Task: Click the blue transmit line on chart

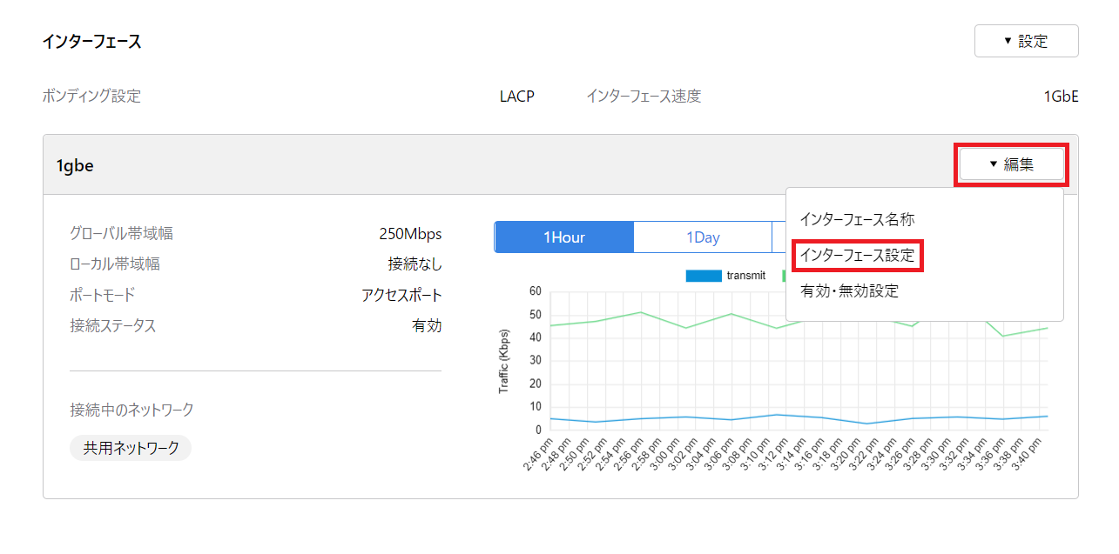Action: (x=642, y=418)
